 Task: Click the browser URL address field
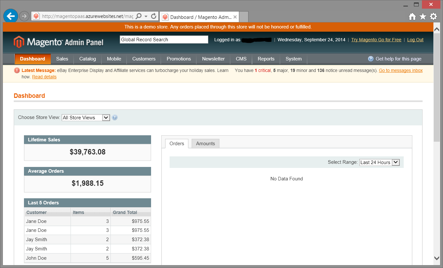[88, 16]
